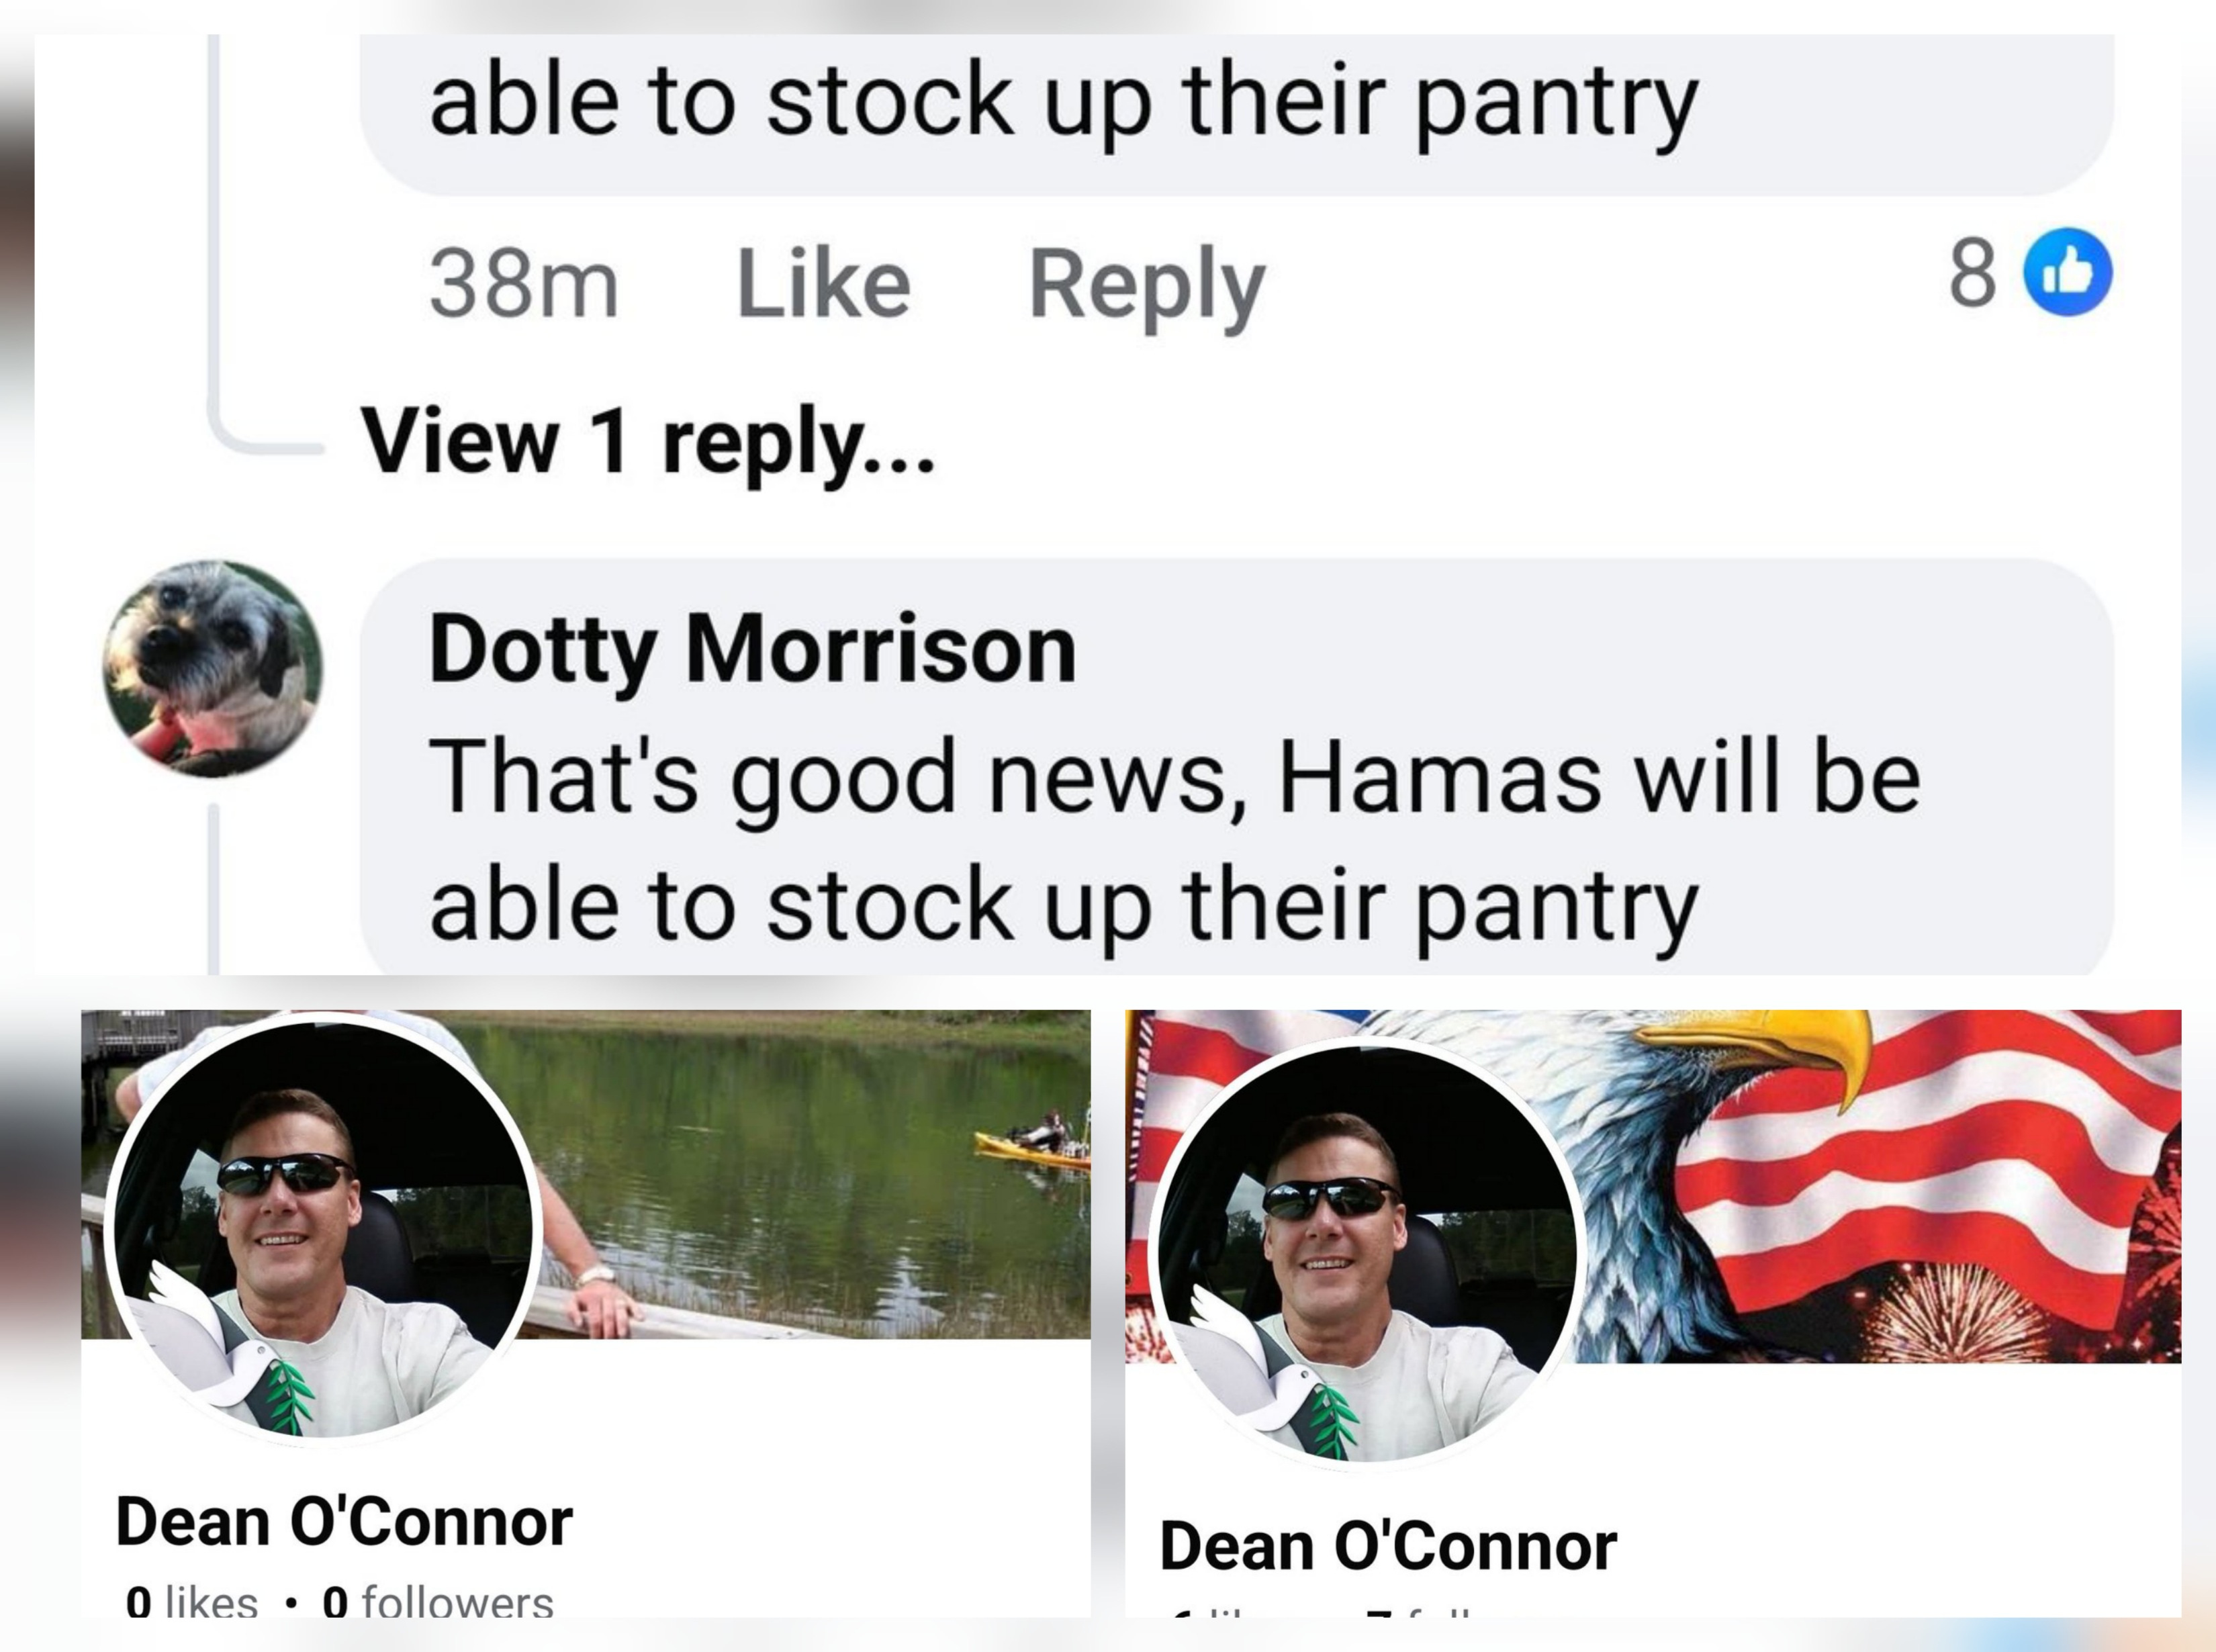Open the 0 followers count
This screenshot has height=1652, width=2216.
pyautogui.click(x=438, y=1600)
